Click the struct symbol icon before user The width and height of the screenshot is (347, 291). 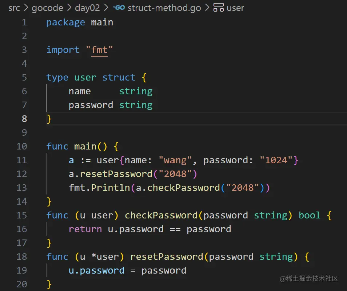[x=219, y=8]
